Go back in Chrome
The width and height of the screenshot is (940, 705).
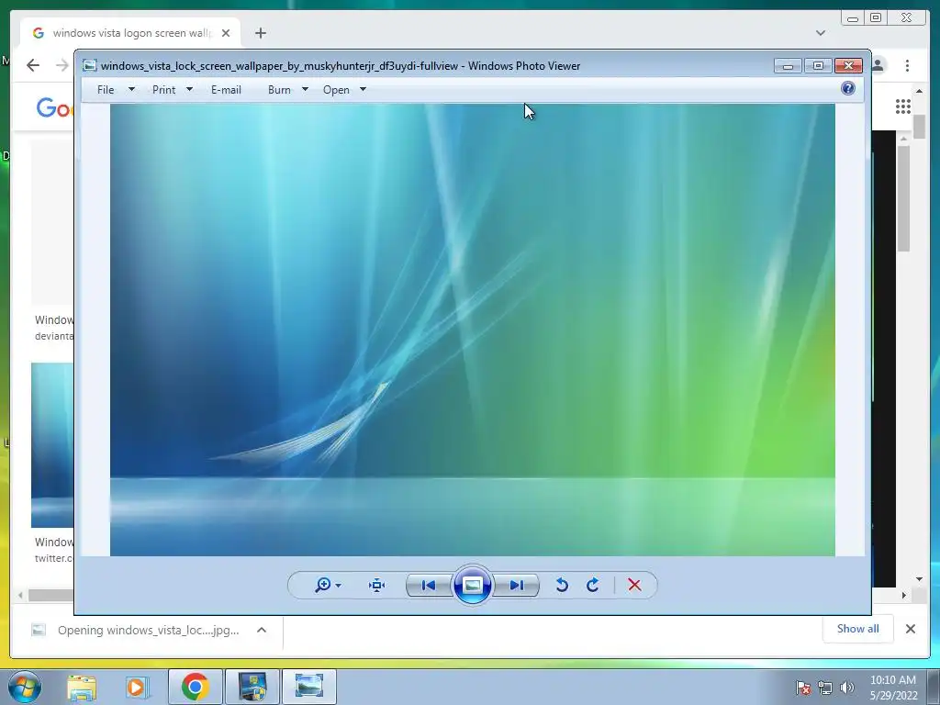click(x=33, y=65)
